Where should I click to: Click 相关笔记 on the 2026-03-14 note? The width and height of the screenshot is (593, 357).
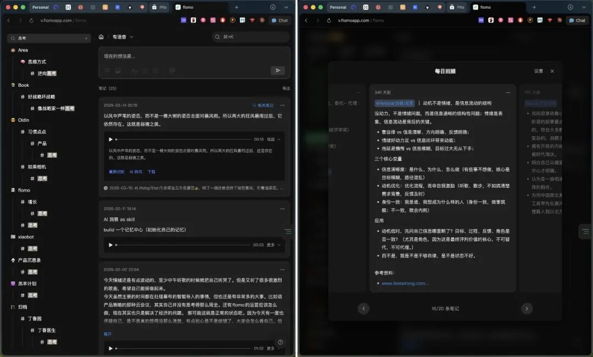[x=263, y=105]
